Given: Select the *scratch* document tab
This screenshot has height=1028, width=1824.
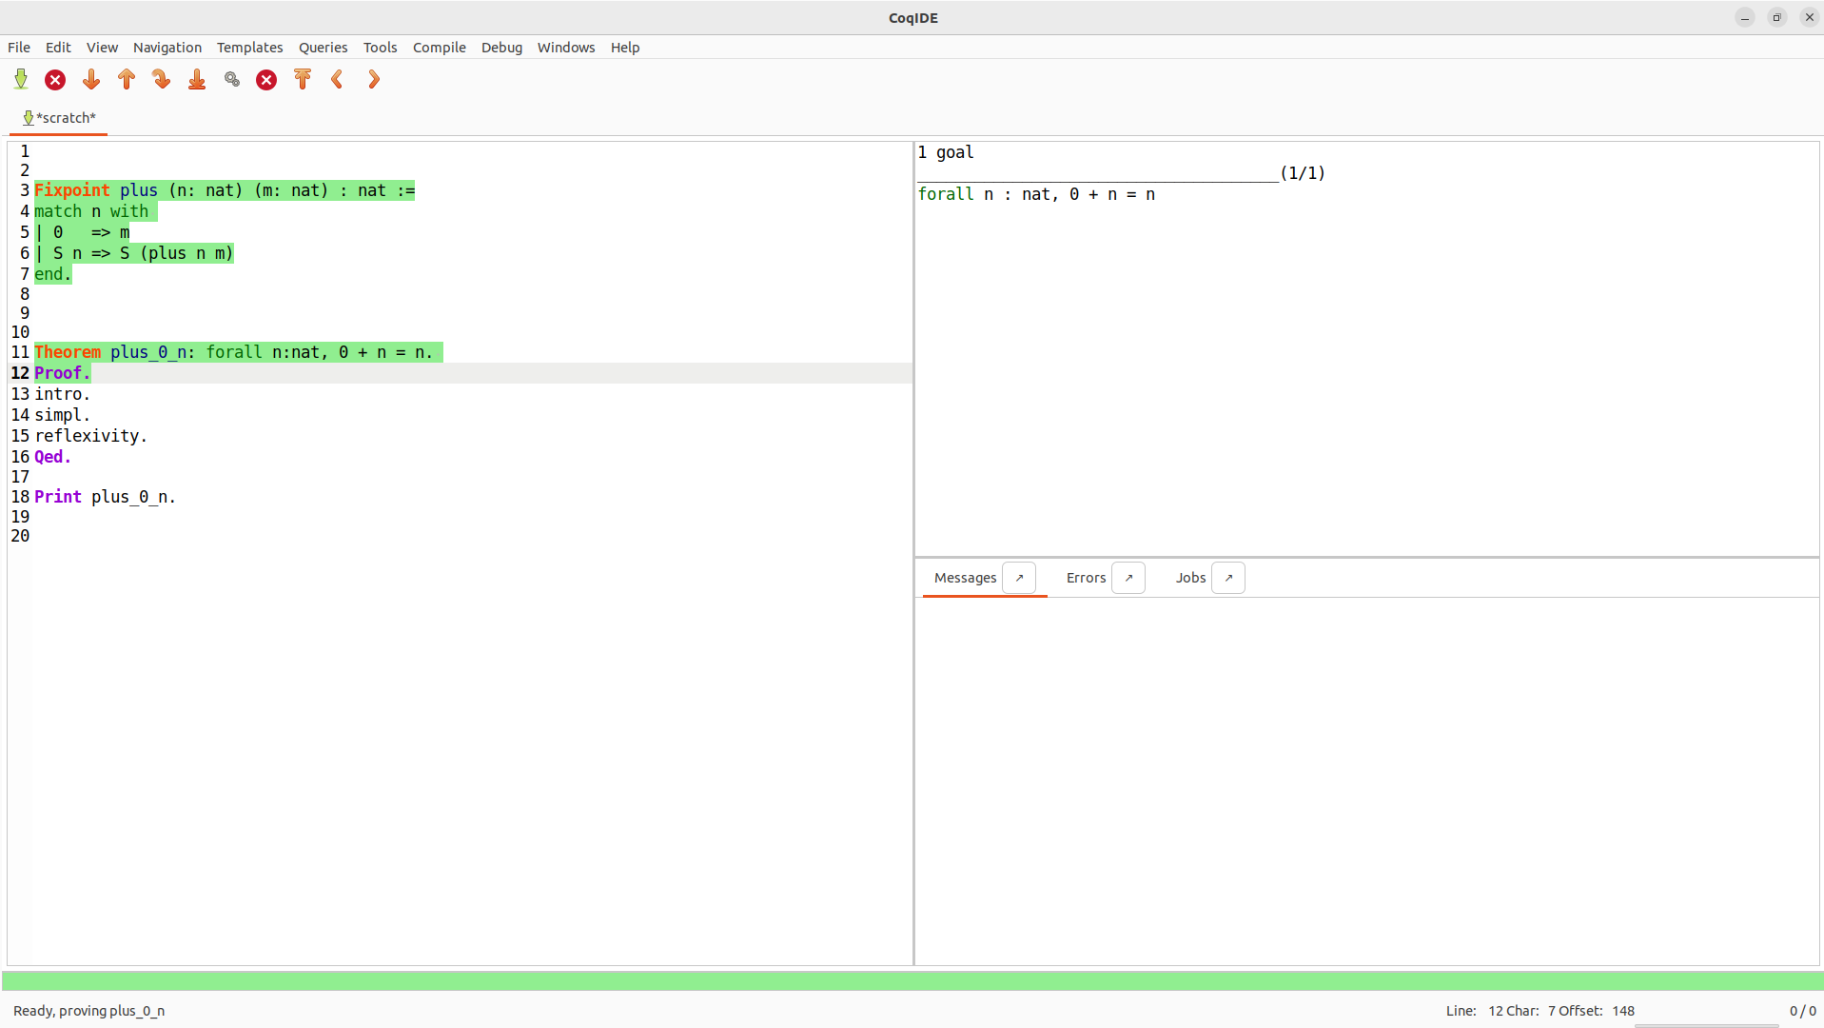Looking at the screenshot, I should coord(59,118).
